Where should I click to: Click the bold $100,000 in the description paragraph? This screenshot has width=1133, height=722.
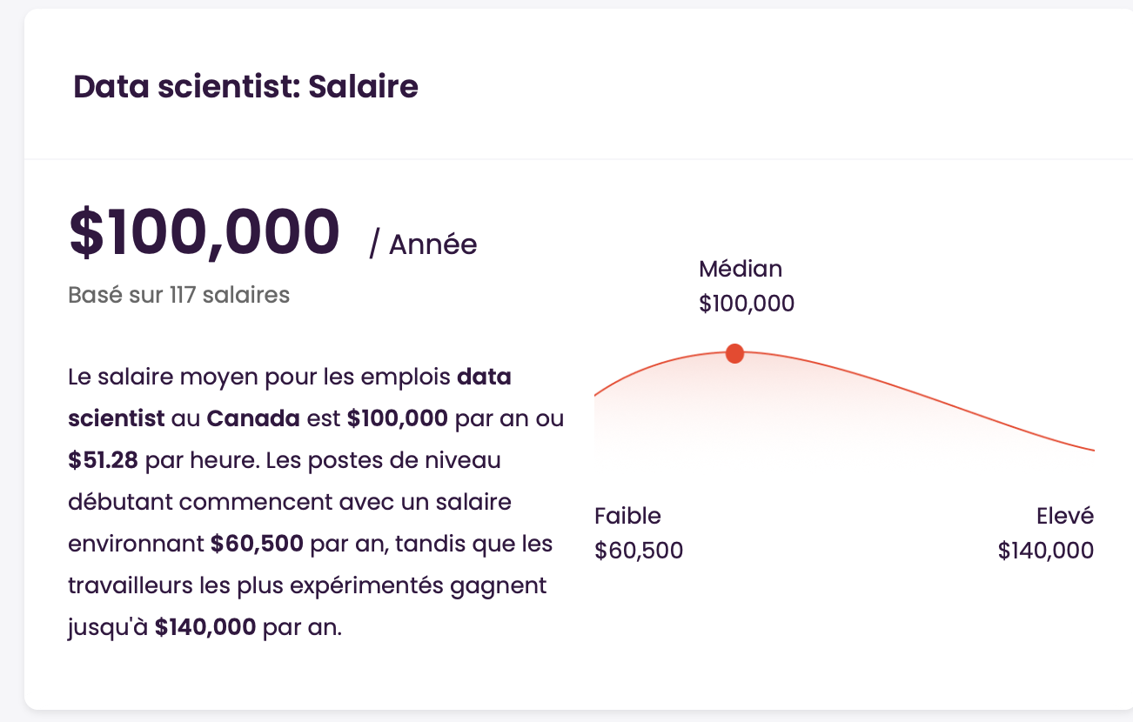pos(397,418)
